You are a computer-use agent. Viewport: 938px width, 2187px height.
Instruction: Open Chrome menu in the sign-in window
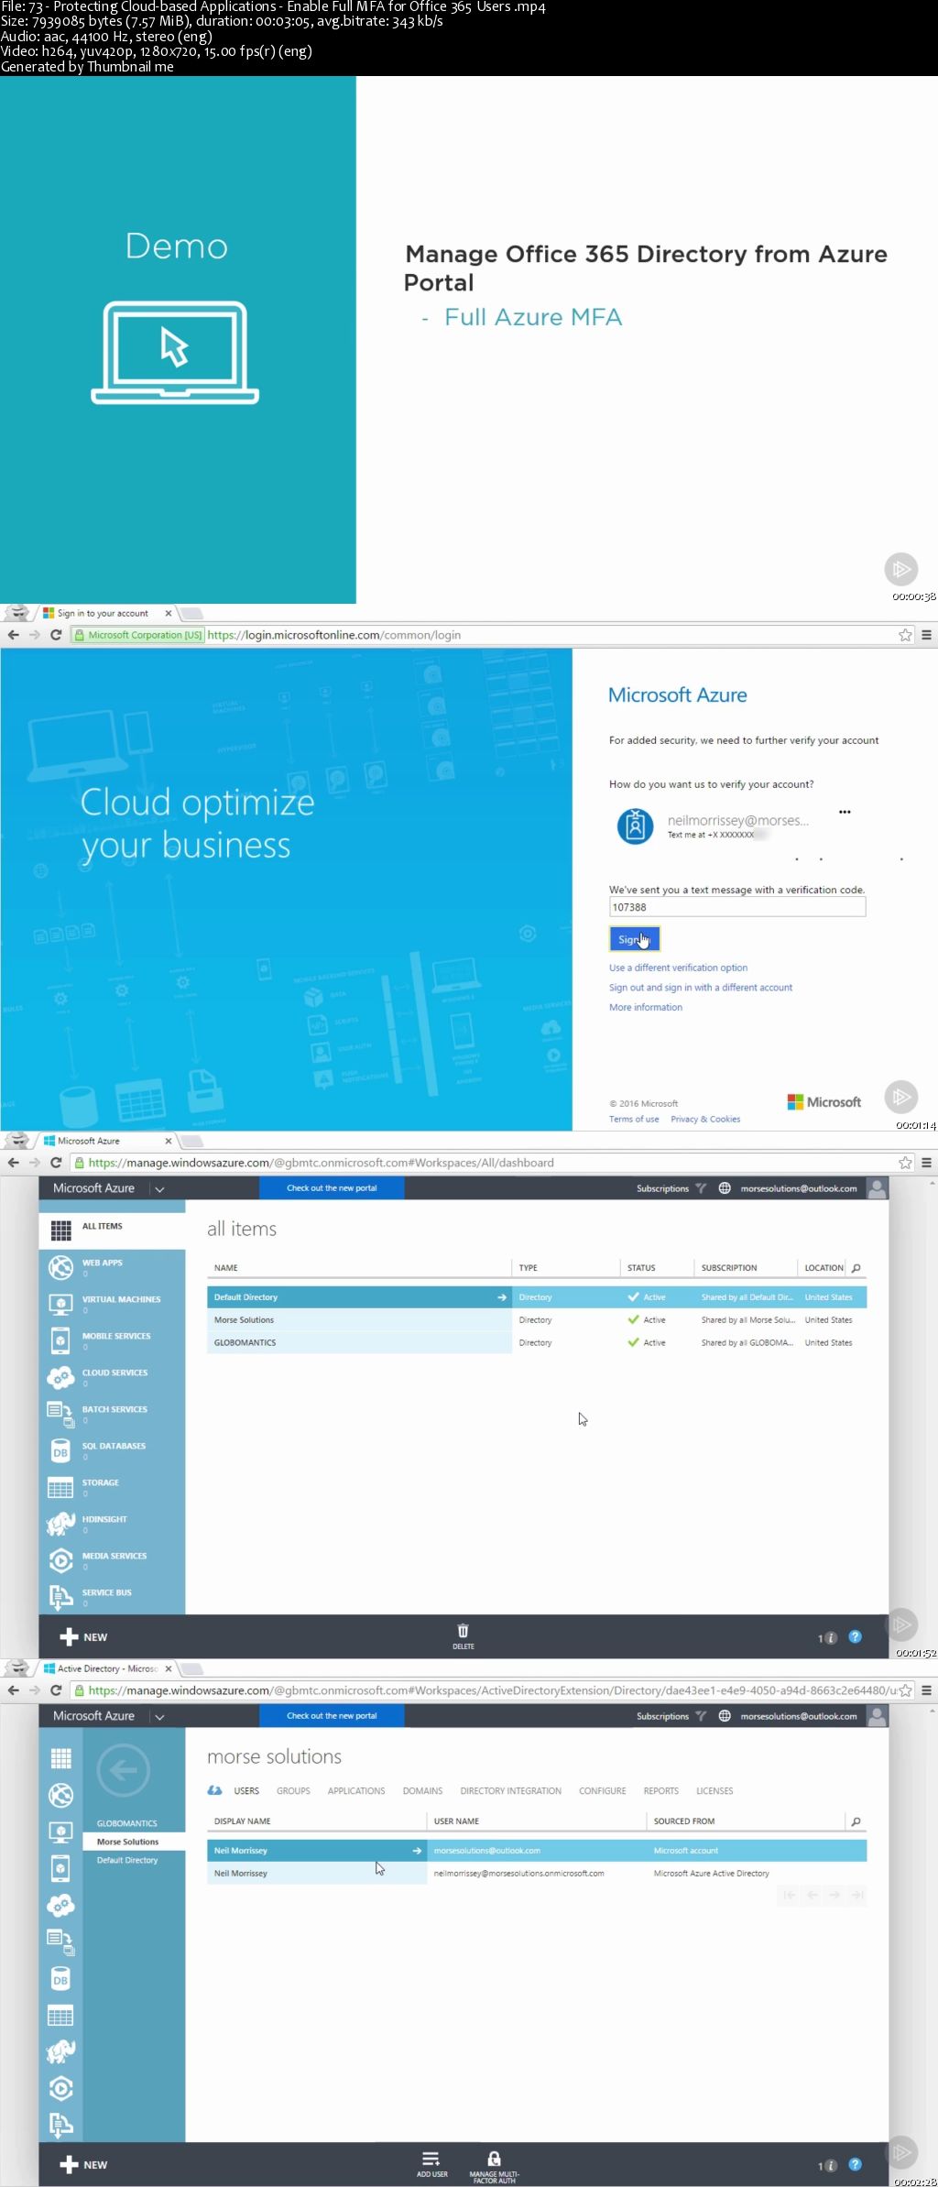(926, 635)
